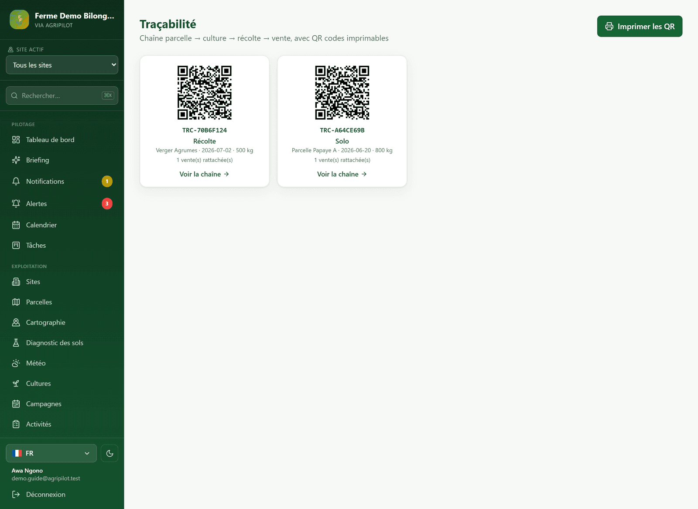Click the Site actif user-pin icon
This screenshot has height=509, width=698.
[10, 50]
